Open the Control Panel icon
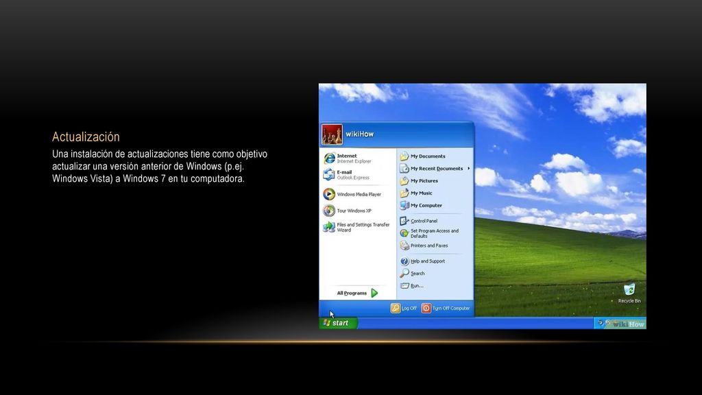702x395 pixels. [404, 221]
